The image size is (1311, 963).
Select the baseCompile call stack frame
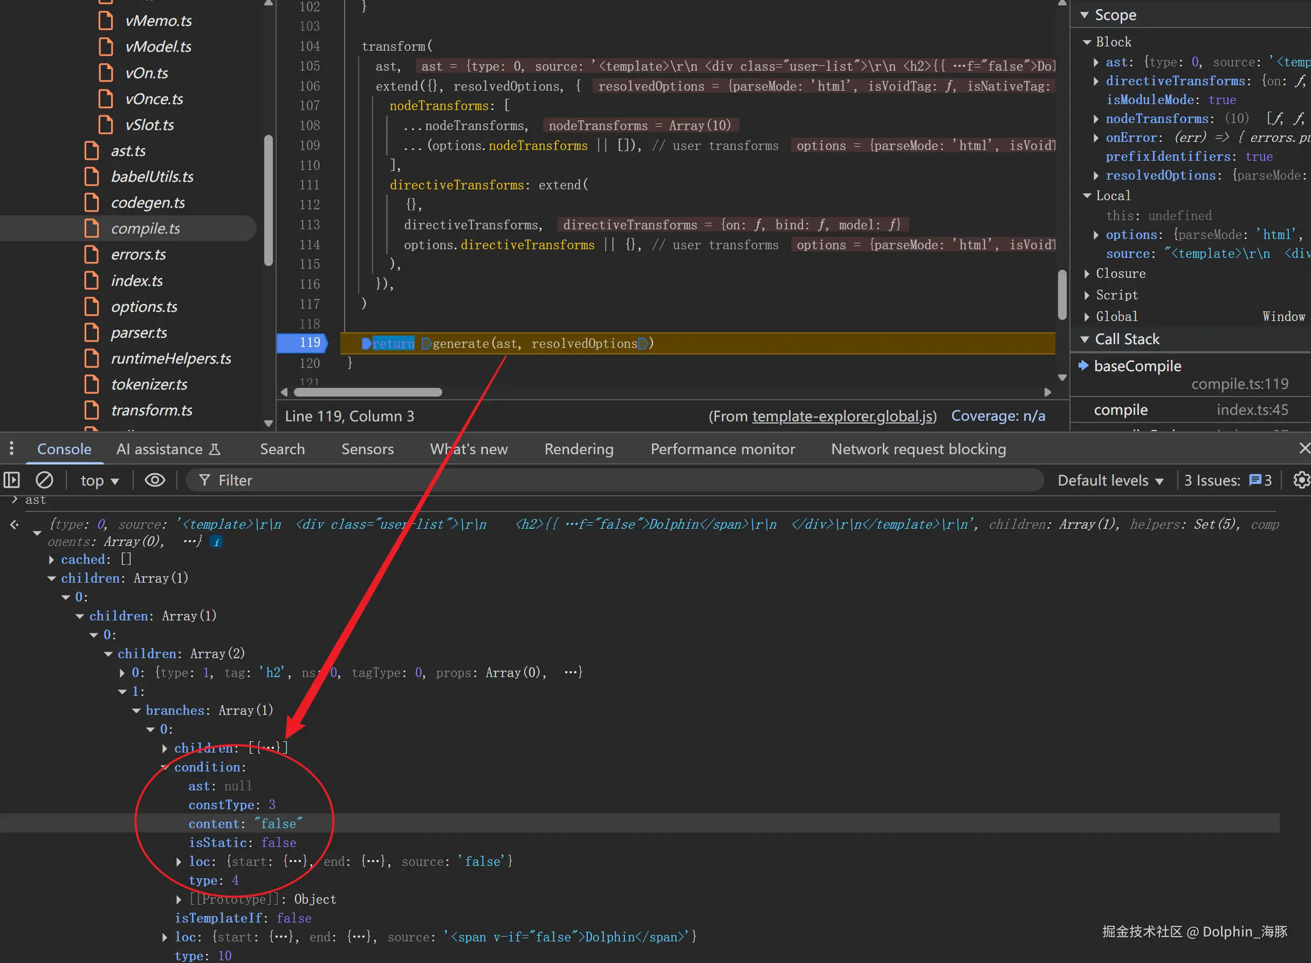pos(1191,374)
